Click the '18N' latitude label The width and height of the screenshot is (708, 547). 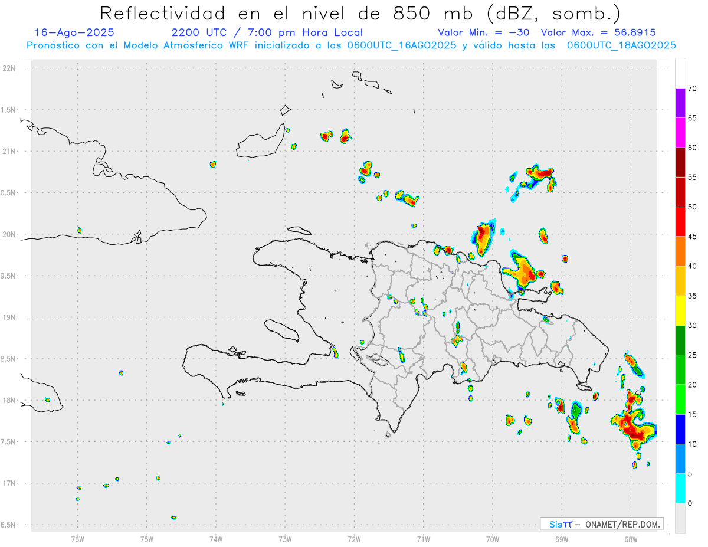(10, 401)
